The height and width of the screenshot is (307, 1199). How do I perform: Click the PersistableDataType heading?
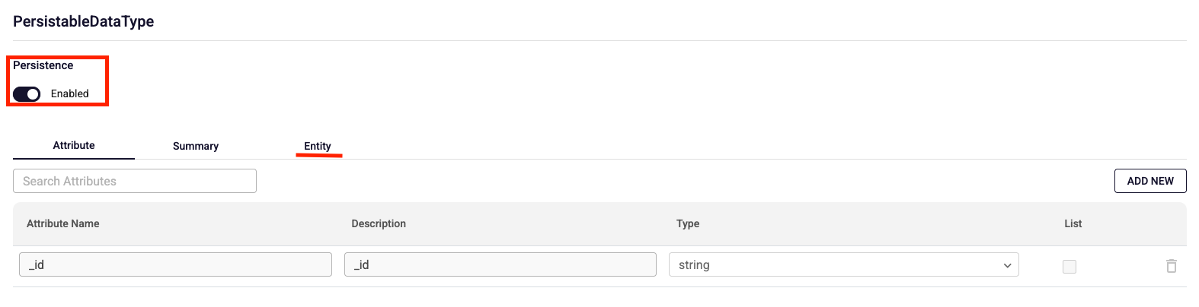[x=84, y=21]
